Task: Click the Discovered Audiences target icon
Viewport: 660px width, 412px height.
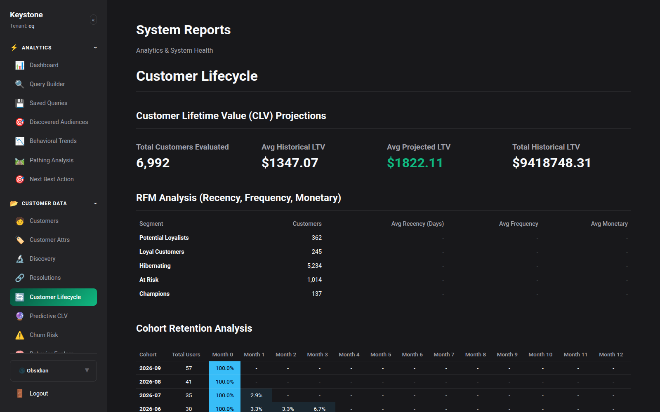Action: [20, 122]
